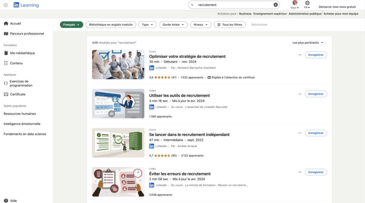Open Exercices de programmation in sidebar
The image size is (365, 203).
[x=21, y=83]
